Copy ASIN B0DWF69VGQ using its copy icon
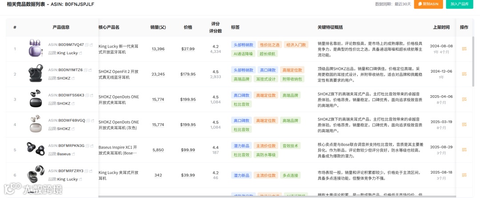The image size is (480, 198). 88,121
